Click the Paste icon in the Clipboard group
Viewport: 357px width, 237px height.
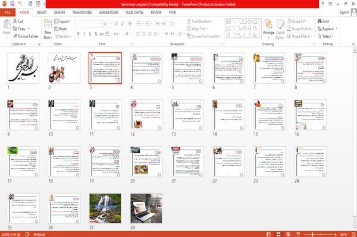(x=7, y=24)
